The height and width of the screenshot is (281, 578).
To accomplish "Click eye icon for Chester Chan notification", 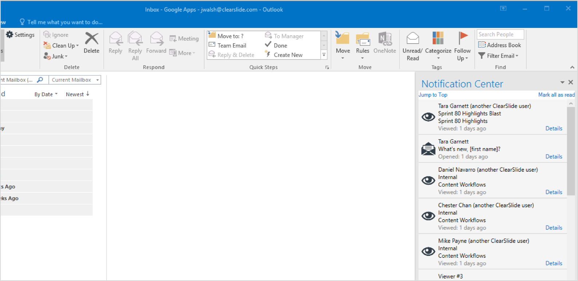I will pyautogui.click(x=428, y=216).
